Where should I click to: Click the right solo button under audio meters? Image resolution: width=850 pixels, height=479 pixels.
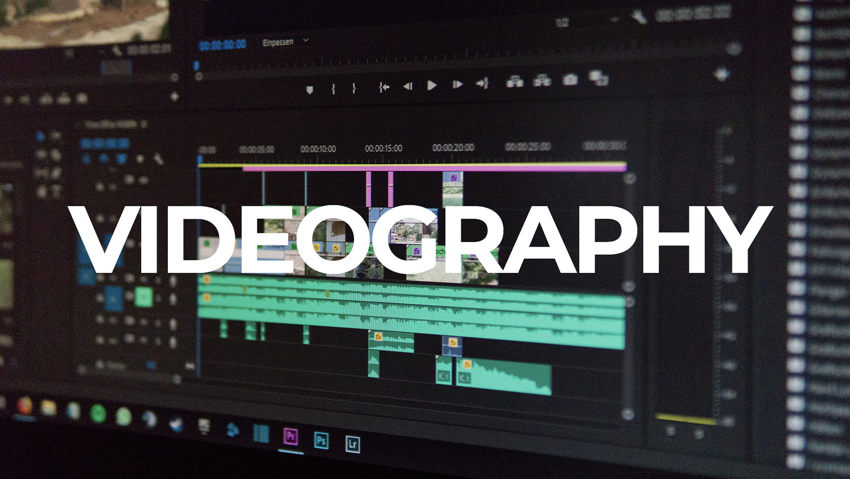coord(699,433)
